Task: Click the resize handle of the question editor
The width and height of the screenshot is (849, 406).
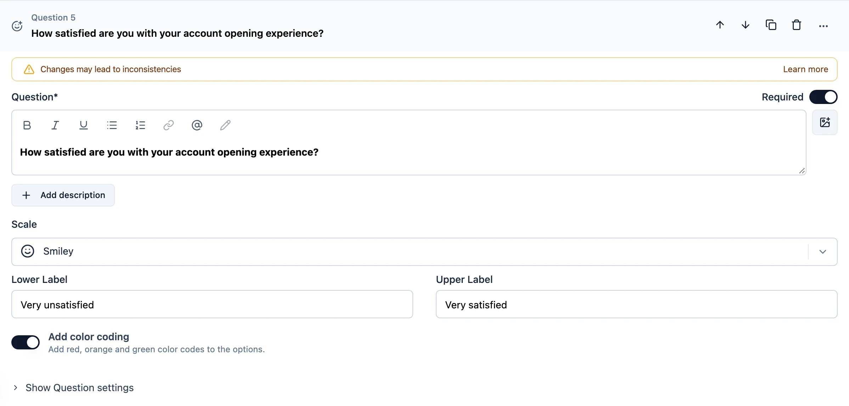Action: pos(802,171)
